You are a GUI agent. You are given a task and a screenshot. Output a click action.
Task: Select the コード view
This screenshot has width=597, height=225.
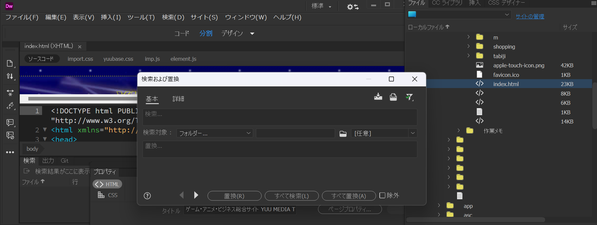(182, 34)
